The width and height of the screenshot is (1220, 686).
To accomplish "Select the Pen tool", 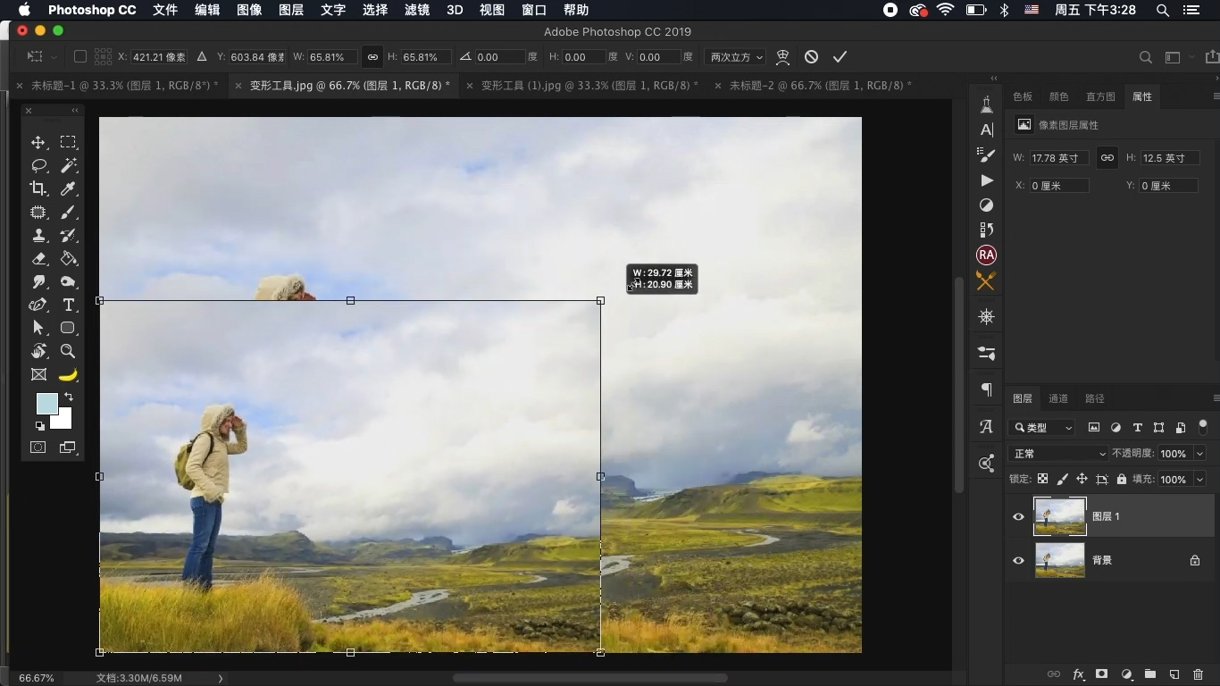I will tap(38, 305).
